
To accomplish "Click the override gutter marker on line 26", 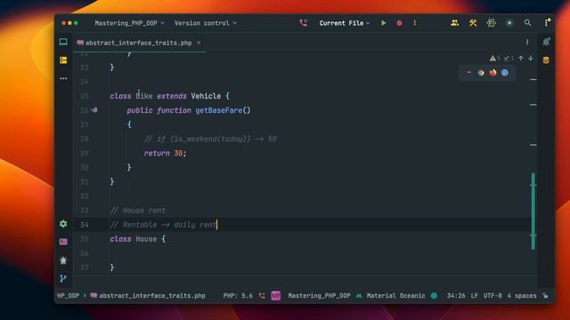I will (94, 110).
